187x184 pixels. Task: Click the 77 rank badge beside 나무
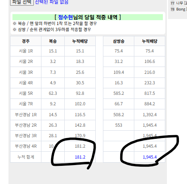173,3
